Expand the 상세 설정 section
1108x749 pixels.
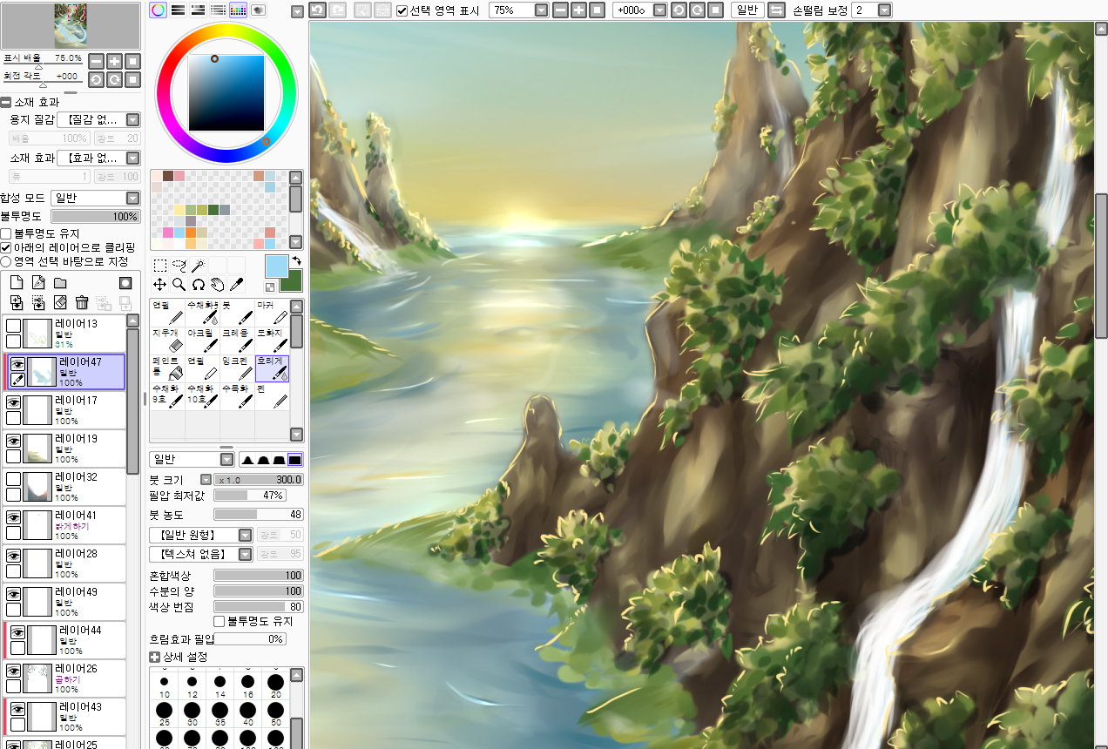(x=155, y=657)
